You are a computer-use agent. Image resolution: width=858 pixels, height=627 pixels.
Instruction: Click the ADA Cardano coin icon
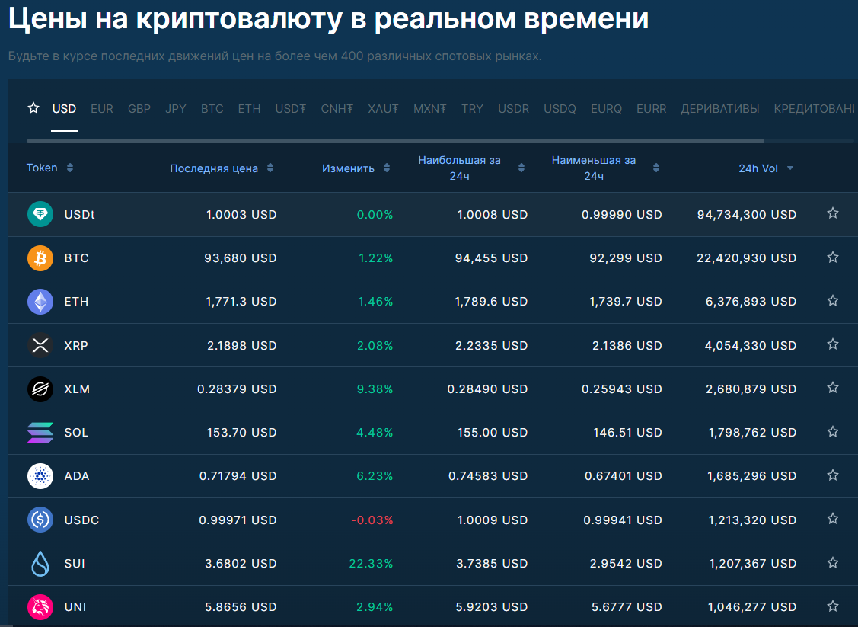pos(40,476)
